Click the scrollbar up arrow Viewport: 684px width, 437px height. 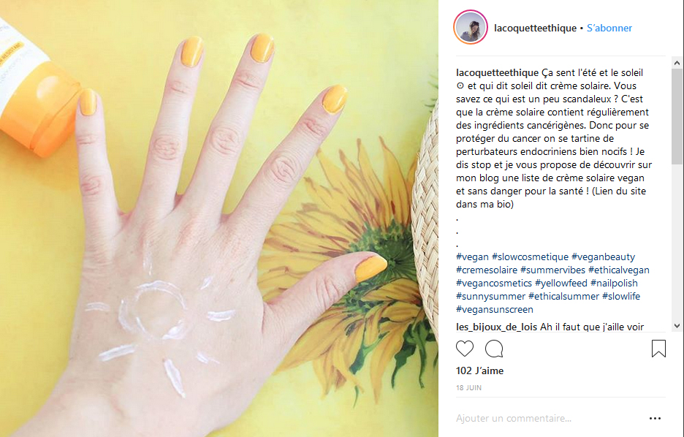pyautogui.click(x=677, y=64)
